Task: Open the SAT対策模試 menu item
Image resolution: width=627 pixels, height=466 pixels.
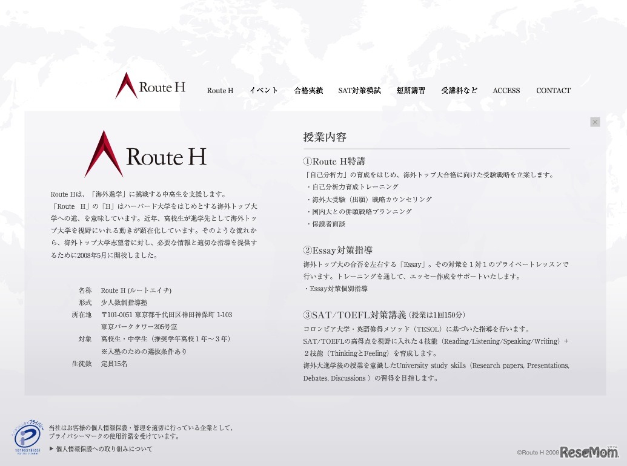Action: [359, 91]
